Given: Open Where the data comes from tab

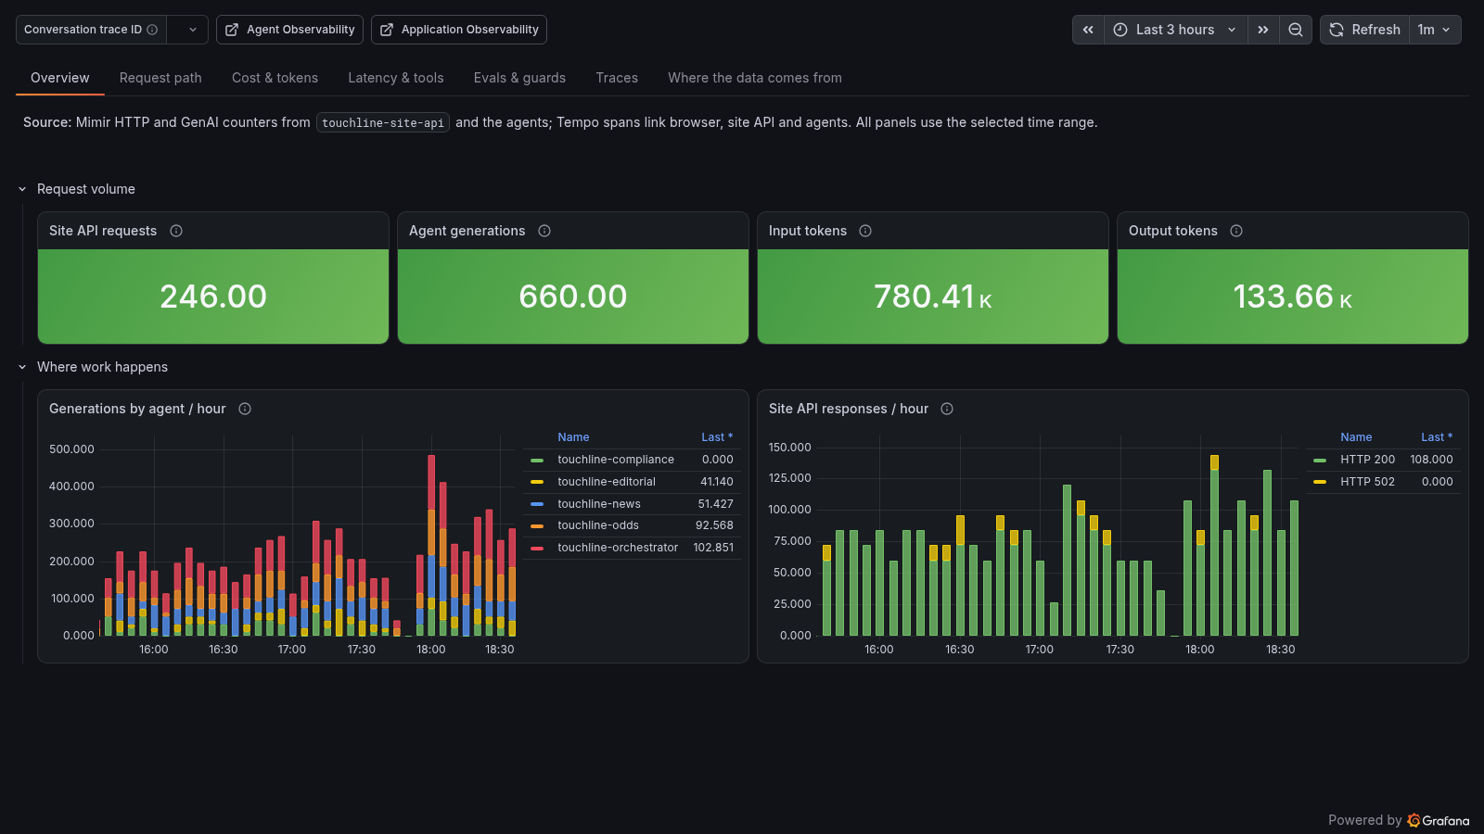Looking at the screenshot, I should pos(755,78).
